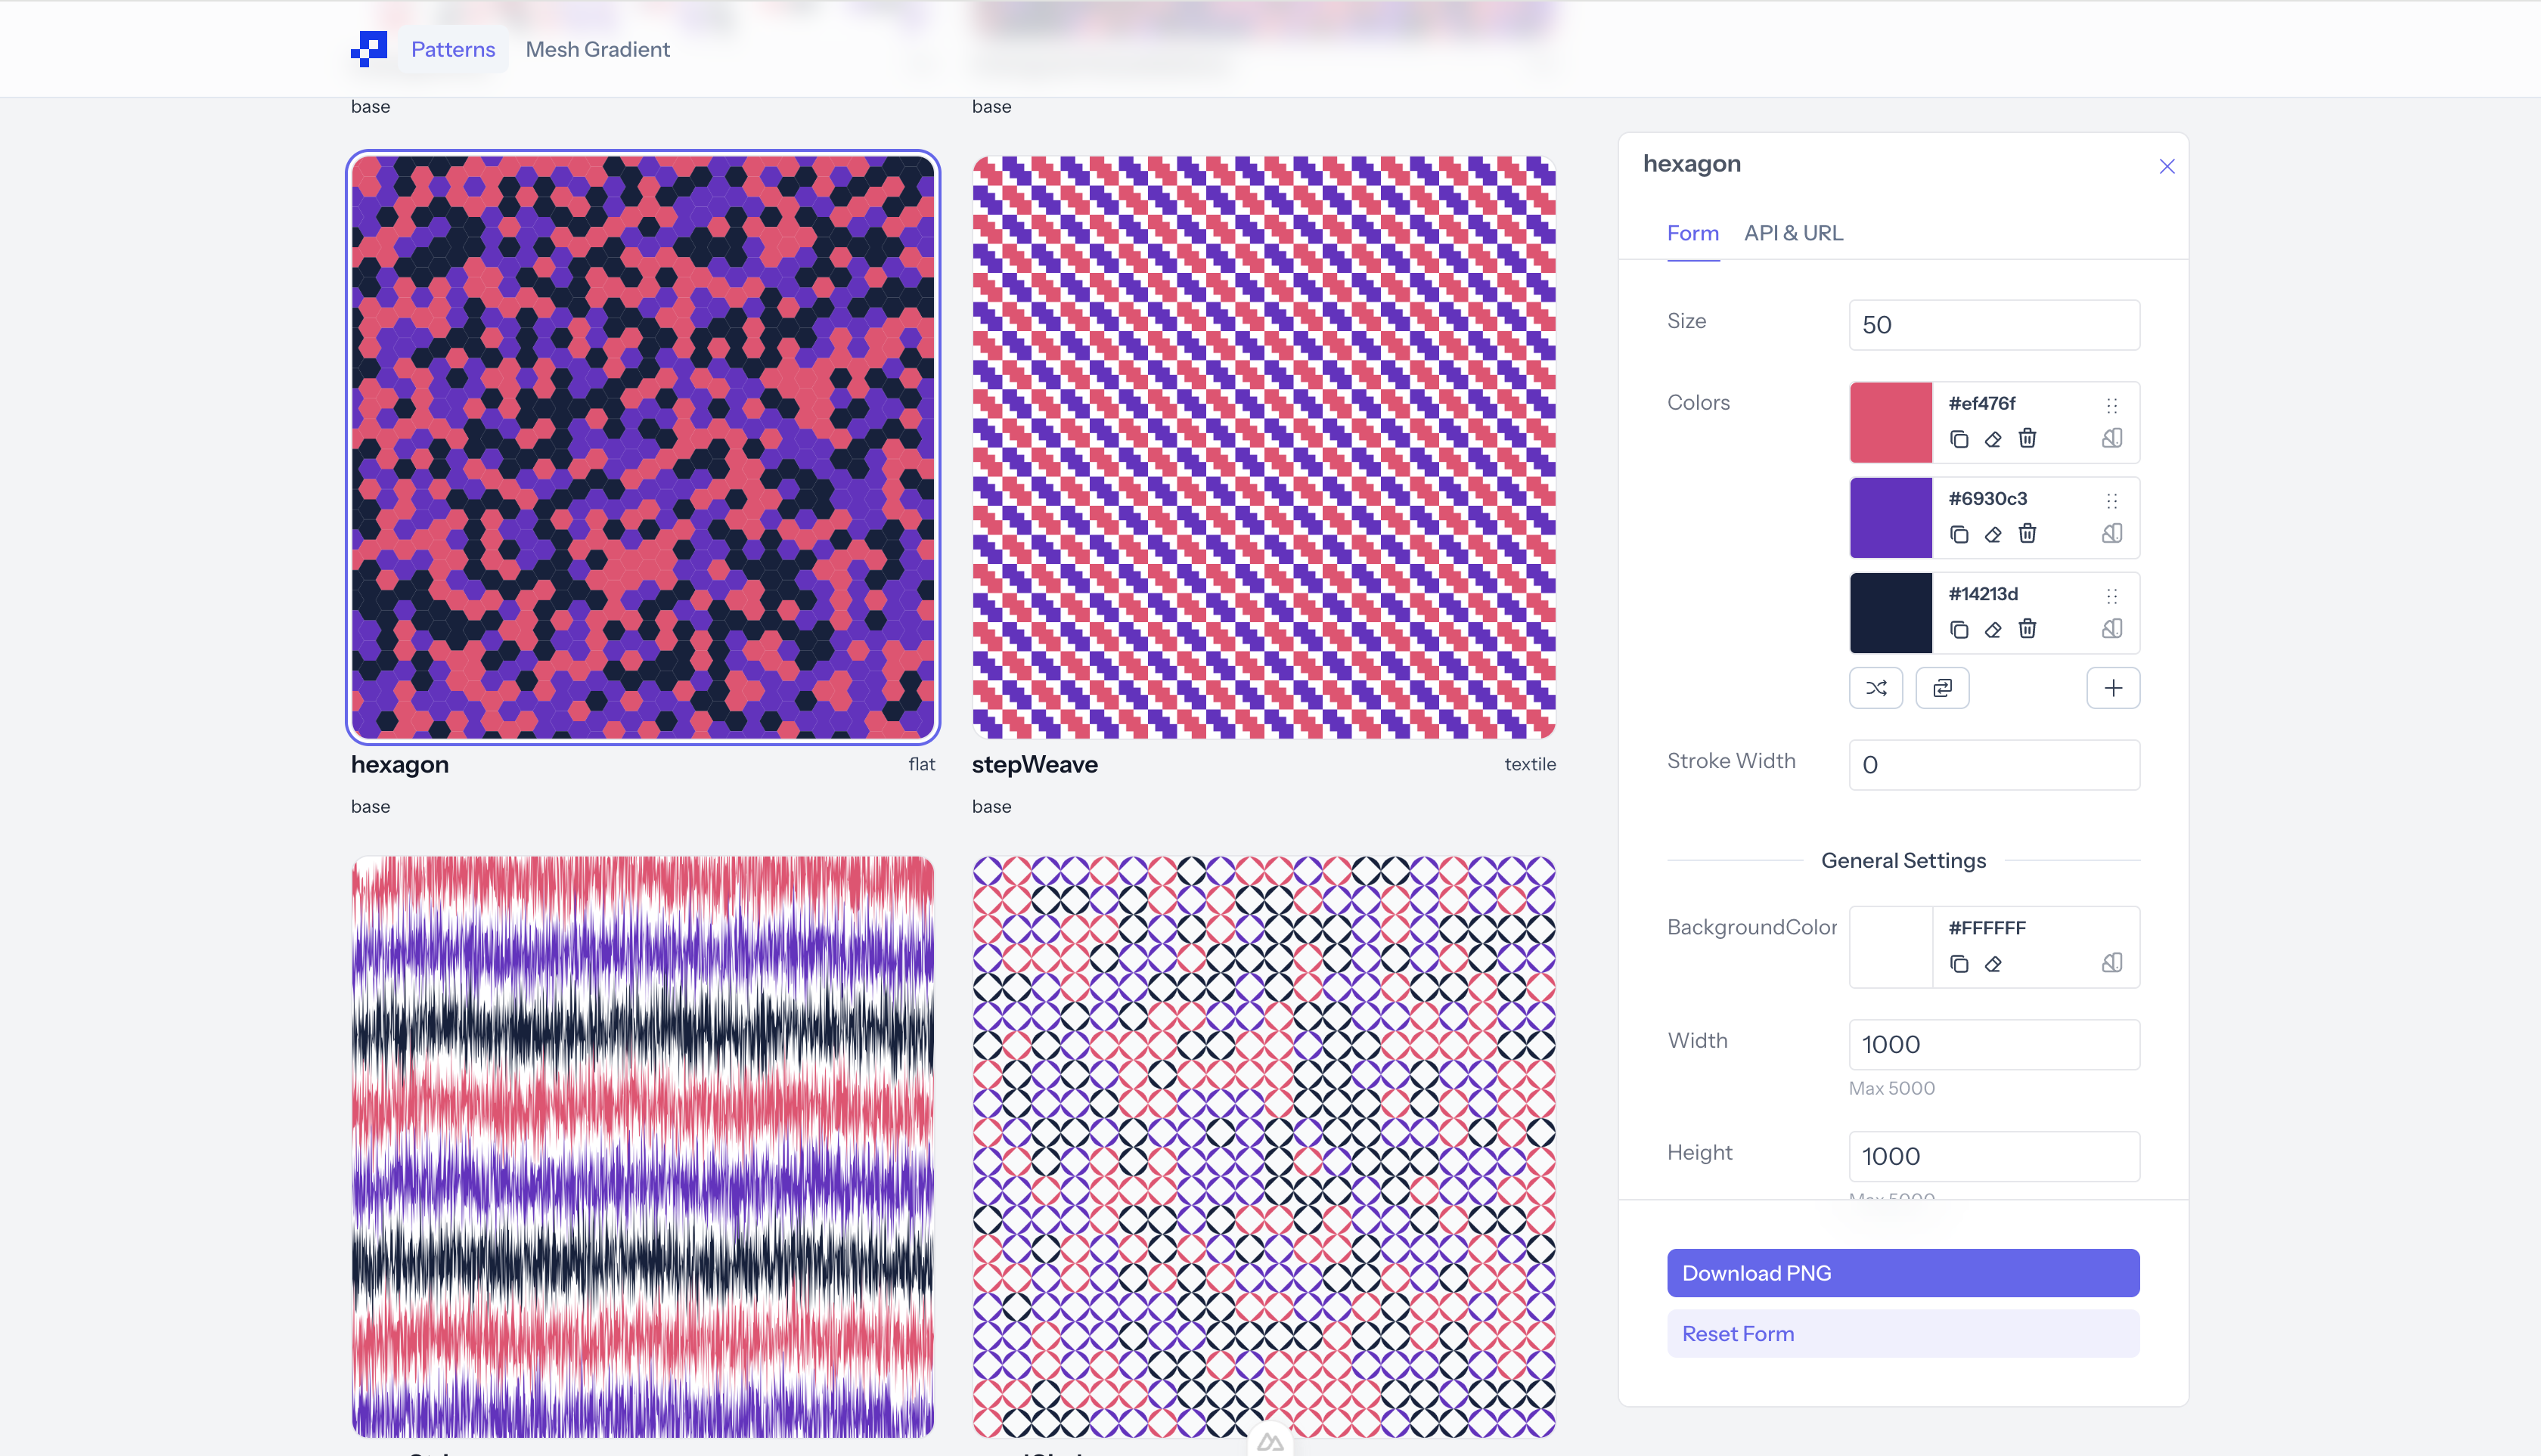This screenshot has width=2541, height=1456.
Task: Click the swap/repeat colors icon button
Action: tap(1942, 688)
